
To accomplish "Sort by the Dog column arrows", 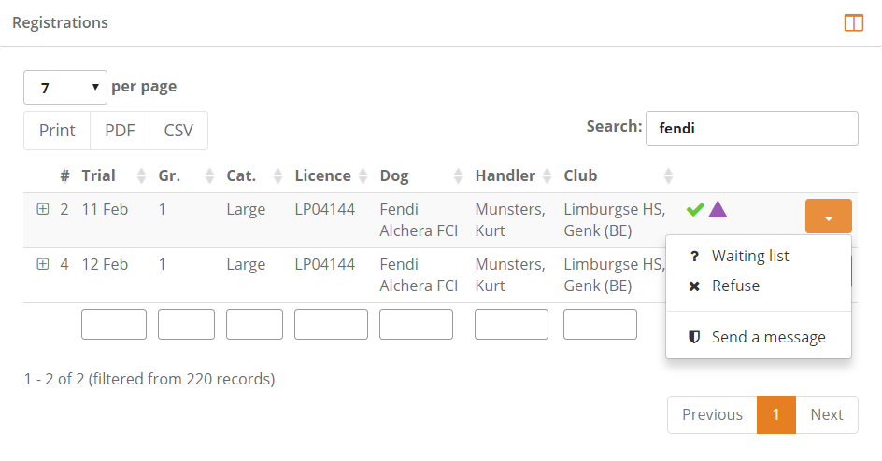I will click(459, 175).
